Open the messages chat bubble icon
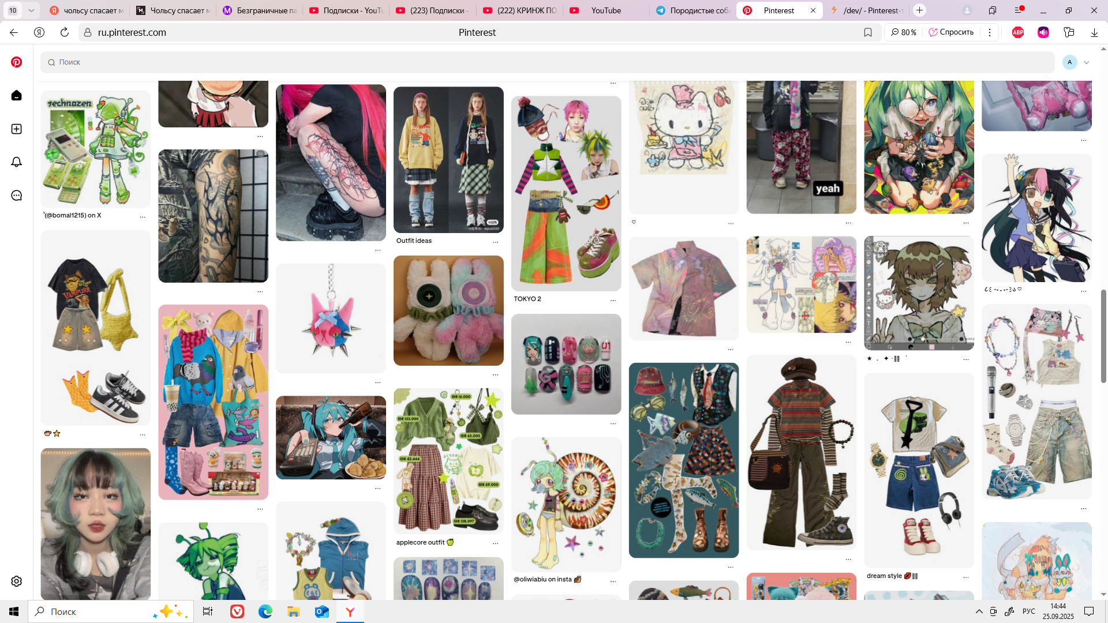Viewport: 1108px width, 623px height. pos(17,196)
